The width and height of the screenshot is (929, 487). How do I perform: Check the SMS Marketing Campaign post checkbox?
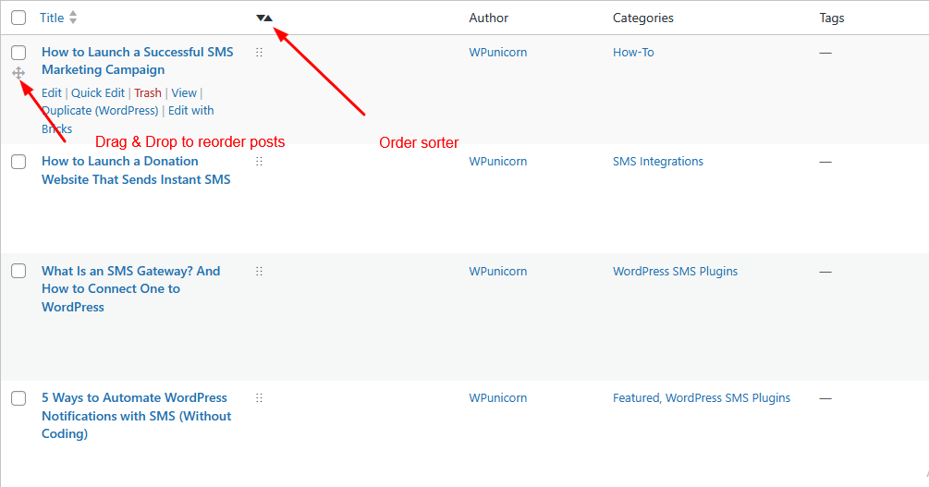pyautogui.click(x=18, y=53)
